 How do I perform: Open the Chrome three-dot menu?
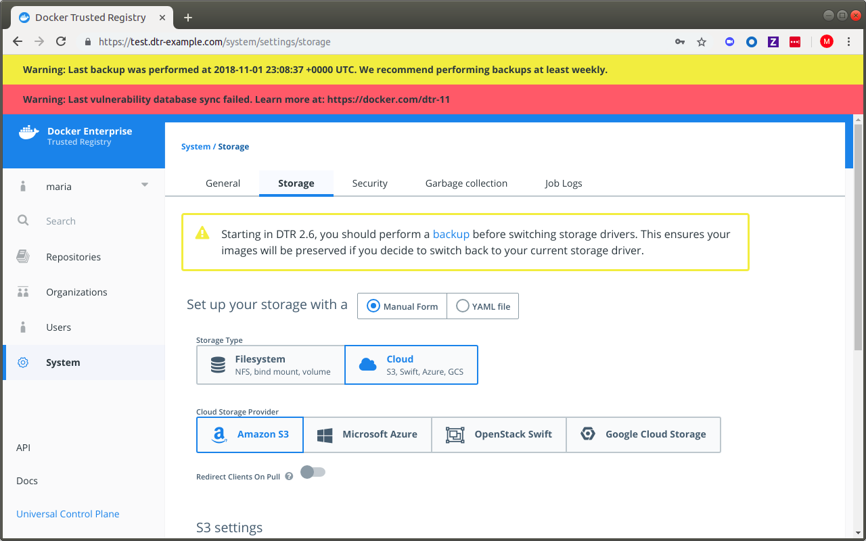click(849, 42)
